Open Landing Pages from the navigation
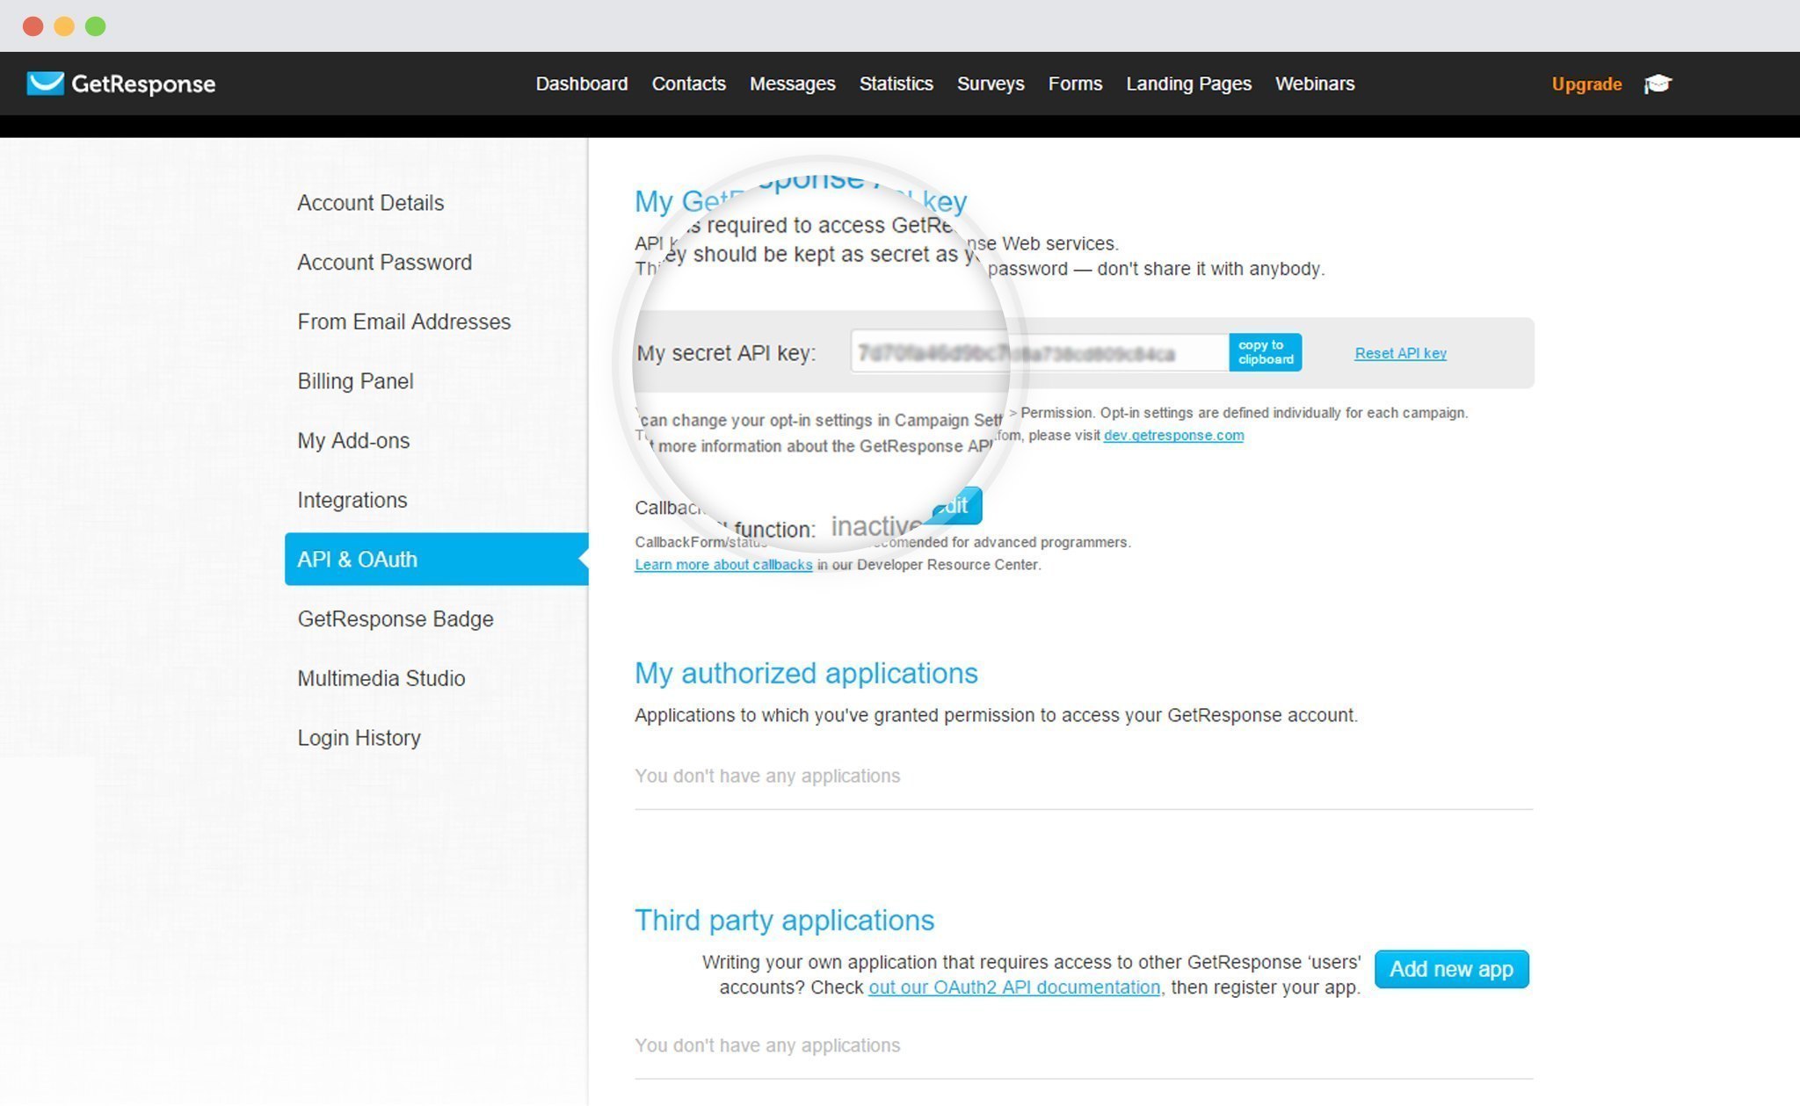This screenshot has width=1800, height=1106. click(x=1189, y=83)
